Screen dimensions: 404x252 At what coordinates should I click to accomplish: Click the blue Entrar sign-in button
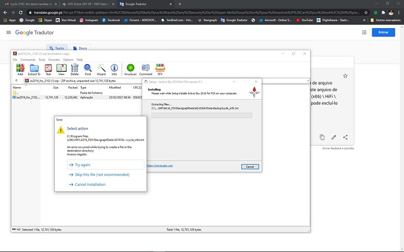tap(384, 32)
